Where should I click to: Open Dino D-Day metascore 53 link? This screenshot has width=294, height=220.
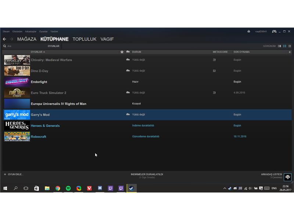click(x=214, y=71)
